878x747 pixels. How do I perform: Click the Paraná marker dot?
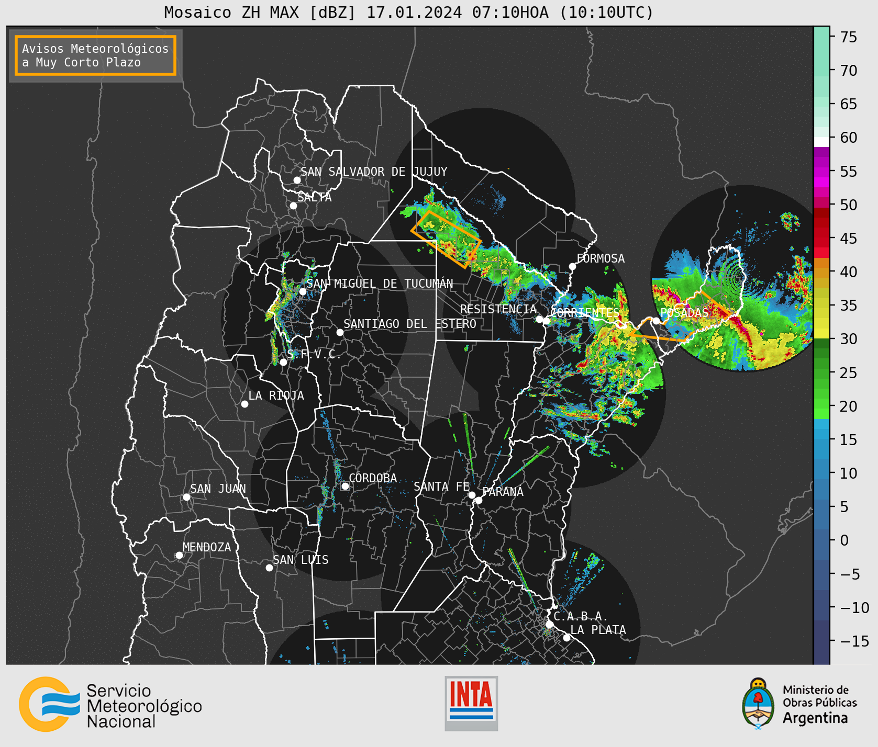(479, 501)
